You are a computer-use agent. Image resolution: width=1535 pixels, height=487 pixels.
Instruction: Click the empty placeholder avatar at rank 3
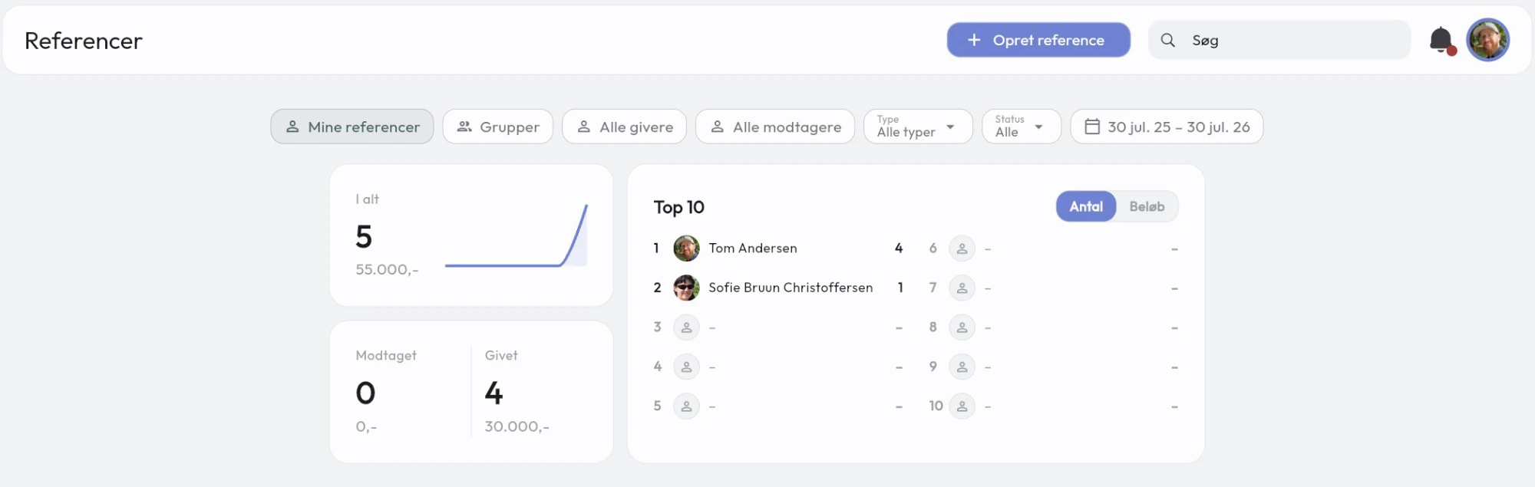pos(686,327)
